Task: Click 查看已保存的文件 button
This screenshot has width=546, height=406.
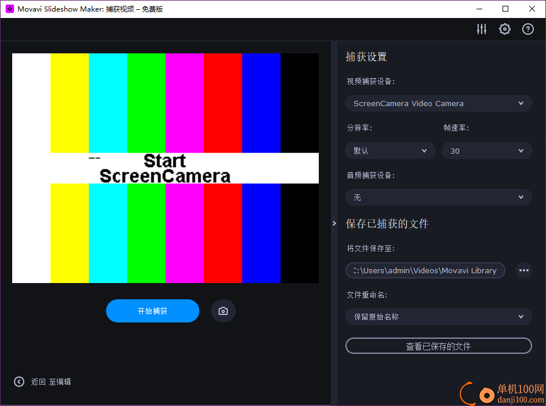Action: tap(438, 346)
